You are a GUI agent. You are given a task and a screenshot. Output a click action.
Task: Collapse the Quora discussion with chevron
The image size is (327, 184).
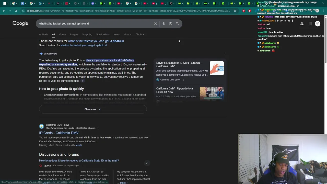(147, 163)
